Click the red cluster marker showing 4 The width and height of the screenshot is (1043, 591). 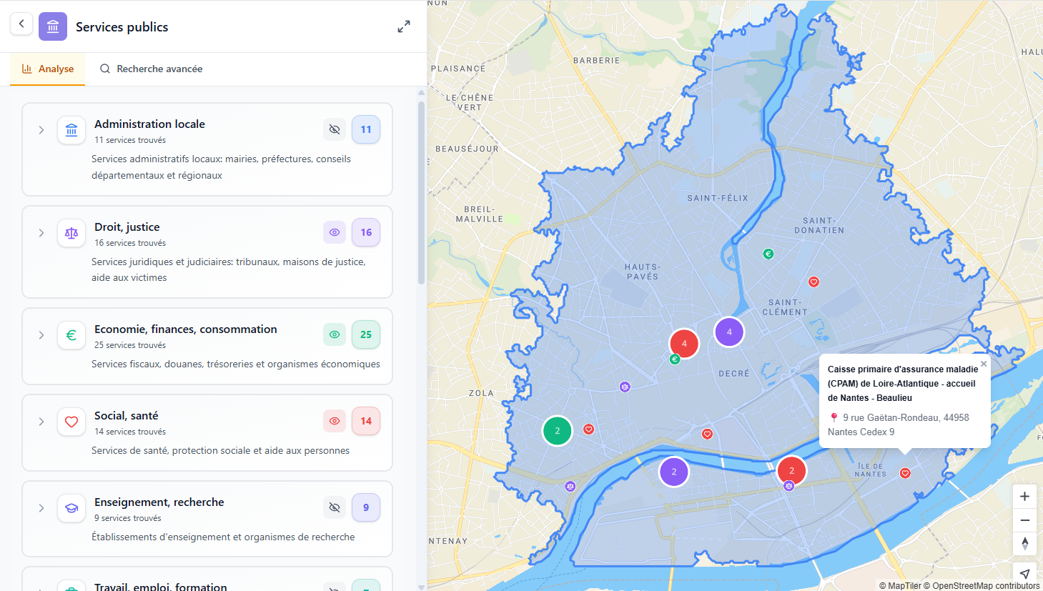pos(684,344)
